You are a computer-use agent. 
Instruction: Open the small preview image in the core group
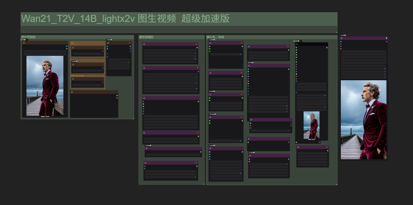(x=311, y=125)
